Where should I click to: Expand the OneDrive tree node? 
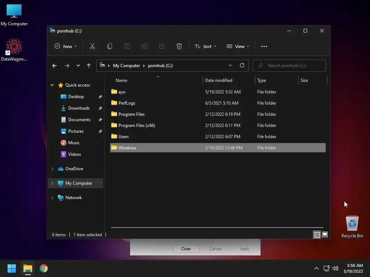[x=52, y=169]
